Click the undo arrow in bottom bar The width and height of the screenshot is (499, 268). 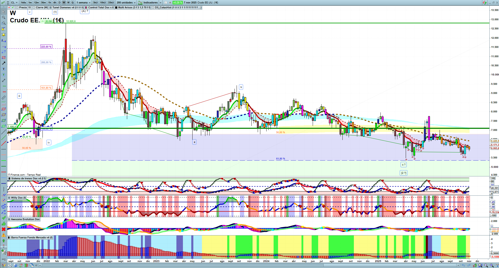pos(463,265)
